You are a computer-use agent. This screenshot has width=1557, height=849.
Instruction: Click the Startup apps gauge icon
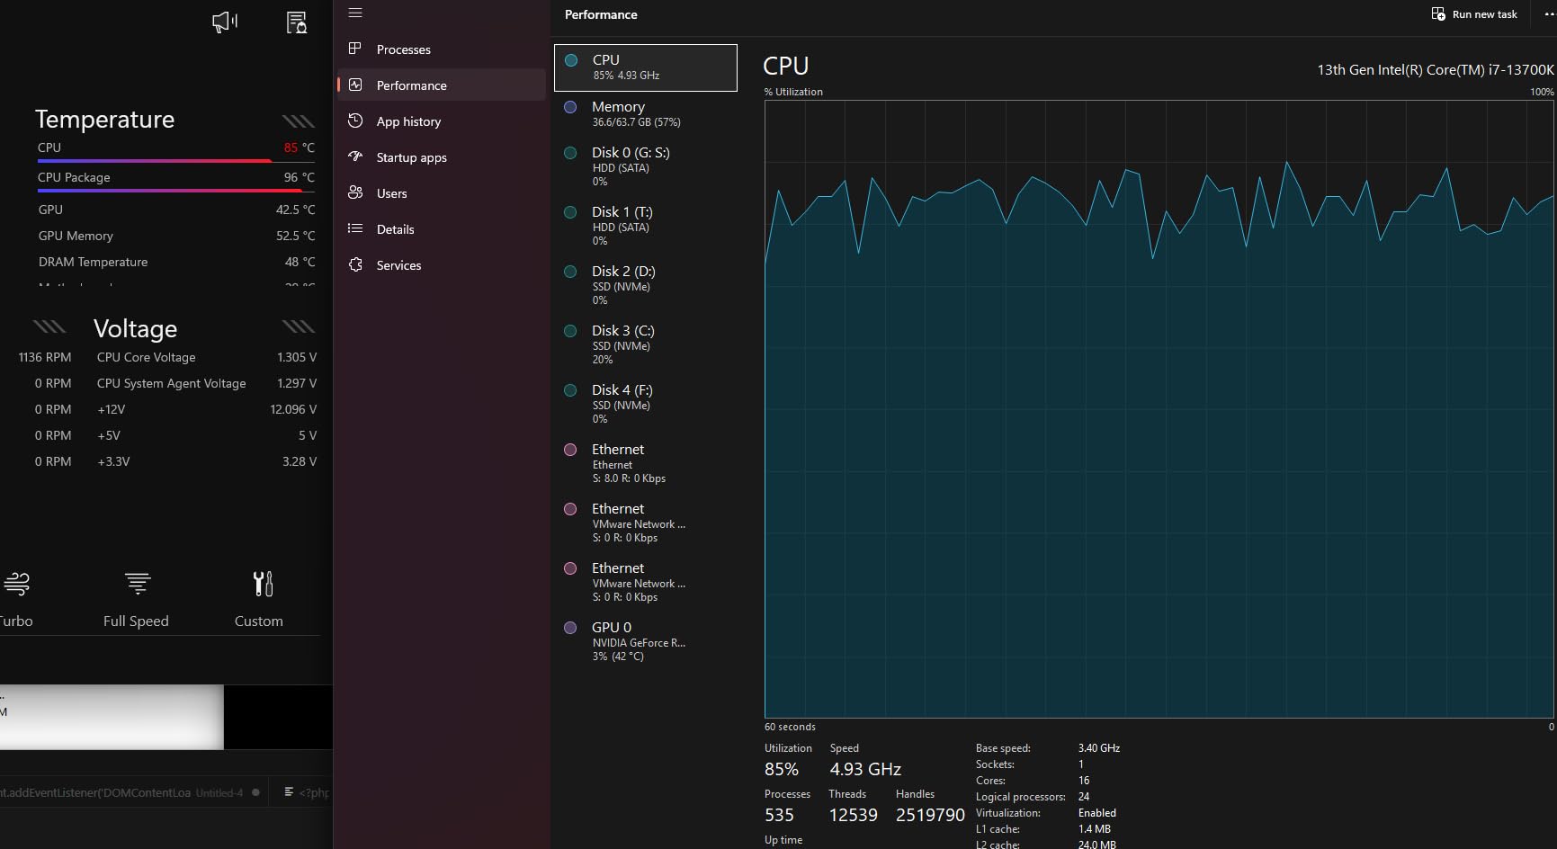(355, 156)
